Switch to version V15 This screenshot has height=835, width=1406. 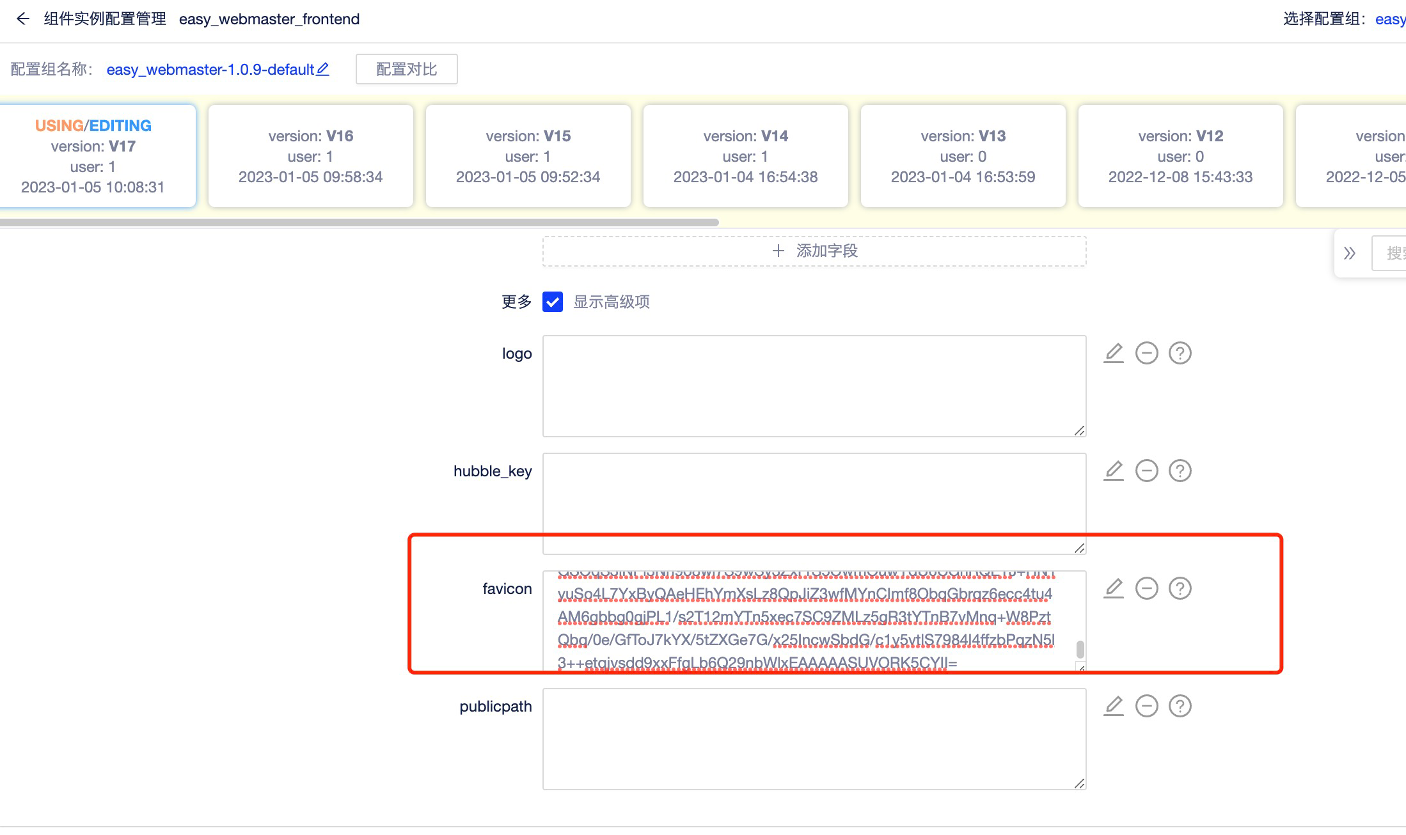[528, 155]
